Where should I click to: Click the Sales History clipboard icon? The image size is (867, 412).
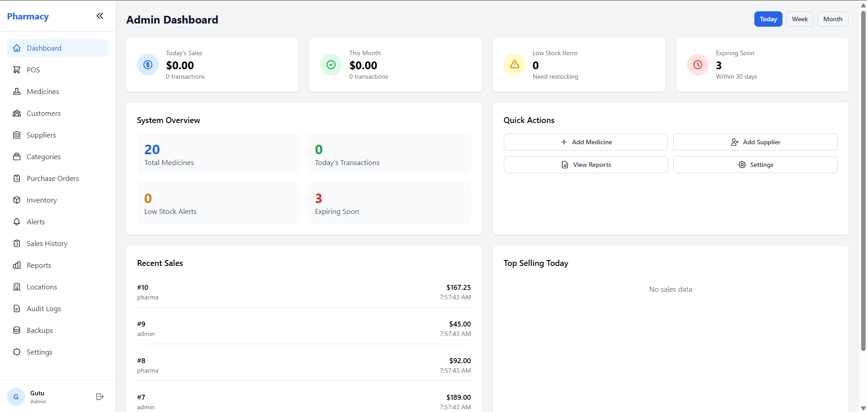tap(17, 243)
